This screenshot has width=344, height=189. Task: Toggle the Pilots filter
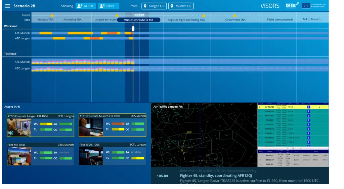coord(109,6)
